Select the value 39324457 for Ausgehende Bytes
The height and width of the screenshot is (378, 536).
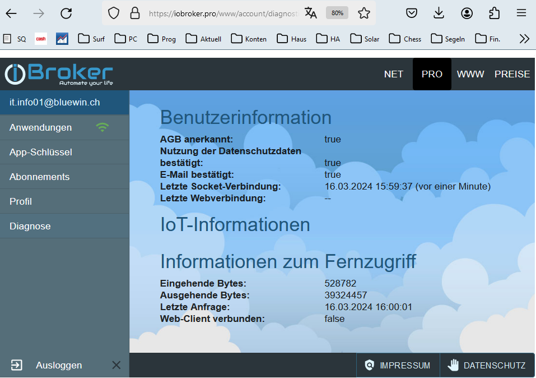346,295
